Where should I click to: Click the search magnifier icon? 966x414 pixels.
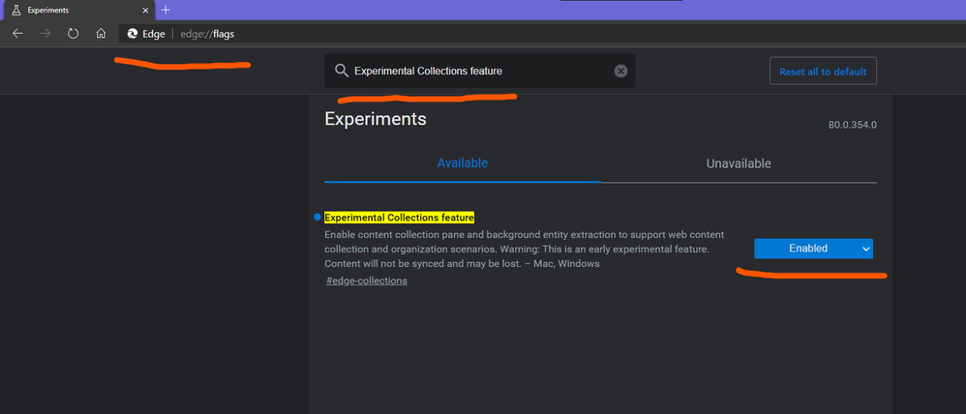click(342, 71)
